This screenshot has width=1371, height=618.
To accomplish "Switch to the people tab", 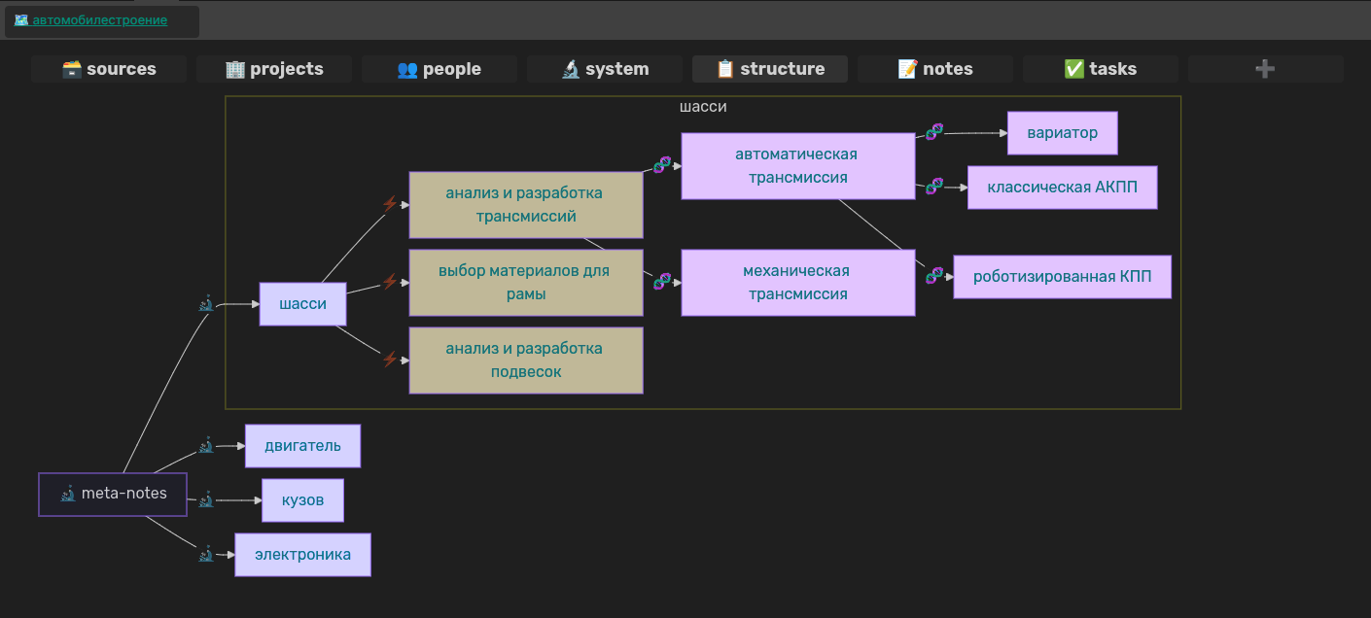I will (439, 69).
